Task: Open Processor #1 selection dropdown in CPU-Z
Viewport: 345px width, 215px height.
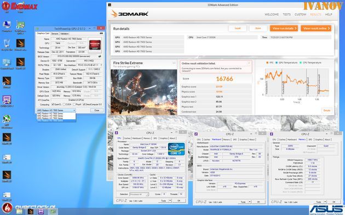Action: tap(139, 194)
